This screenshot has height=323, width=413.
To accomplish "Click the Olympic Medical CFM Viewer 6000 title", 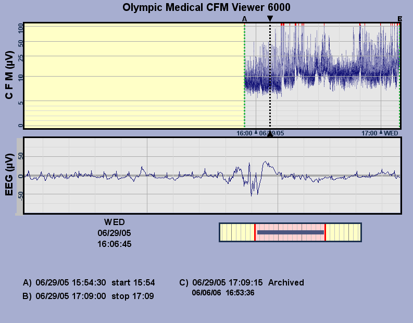I will coord(206,7).
